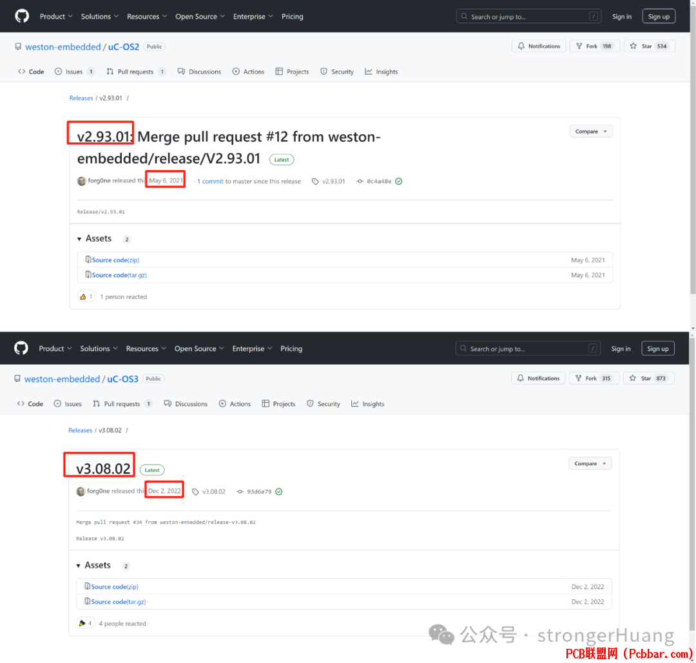This screenshot has height=663, width=696.
Task: Download Source code (zip) for v2.93.01
Action: [x=115, y=260]
